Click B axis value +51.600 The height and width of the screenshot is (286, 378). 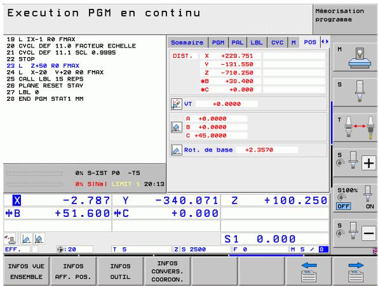83,213
